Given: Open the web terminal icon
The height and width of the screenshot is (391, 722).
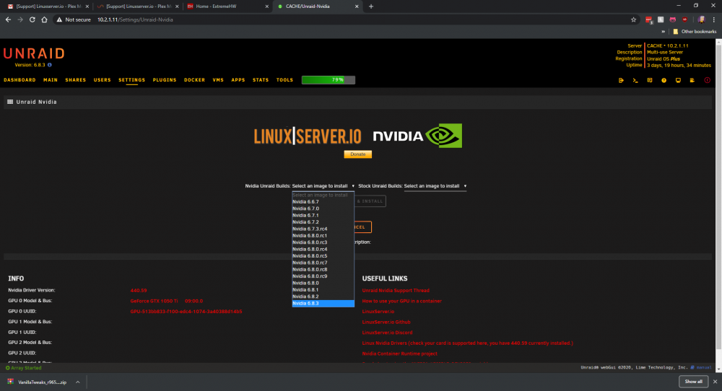Looking at the screenshot, I should tap(635, 81).
